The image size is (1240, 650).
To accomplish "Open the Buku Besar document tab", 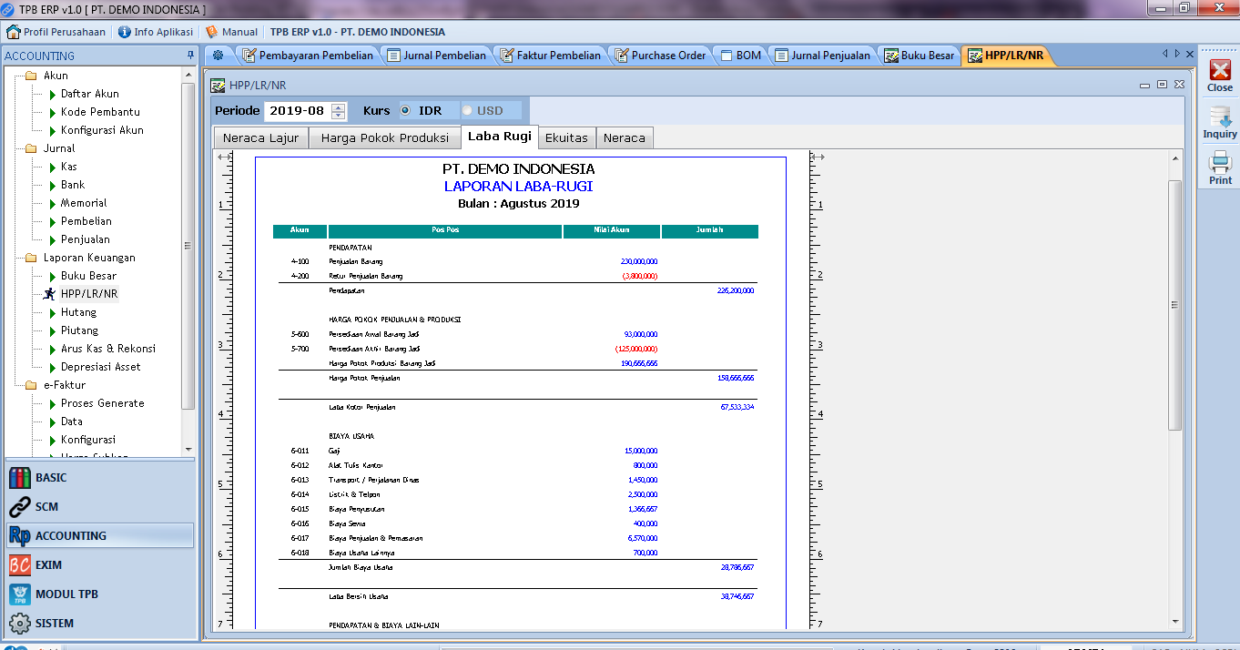I will click(x=920, y=56).
